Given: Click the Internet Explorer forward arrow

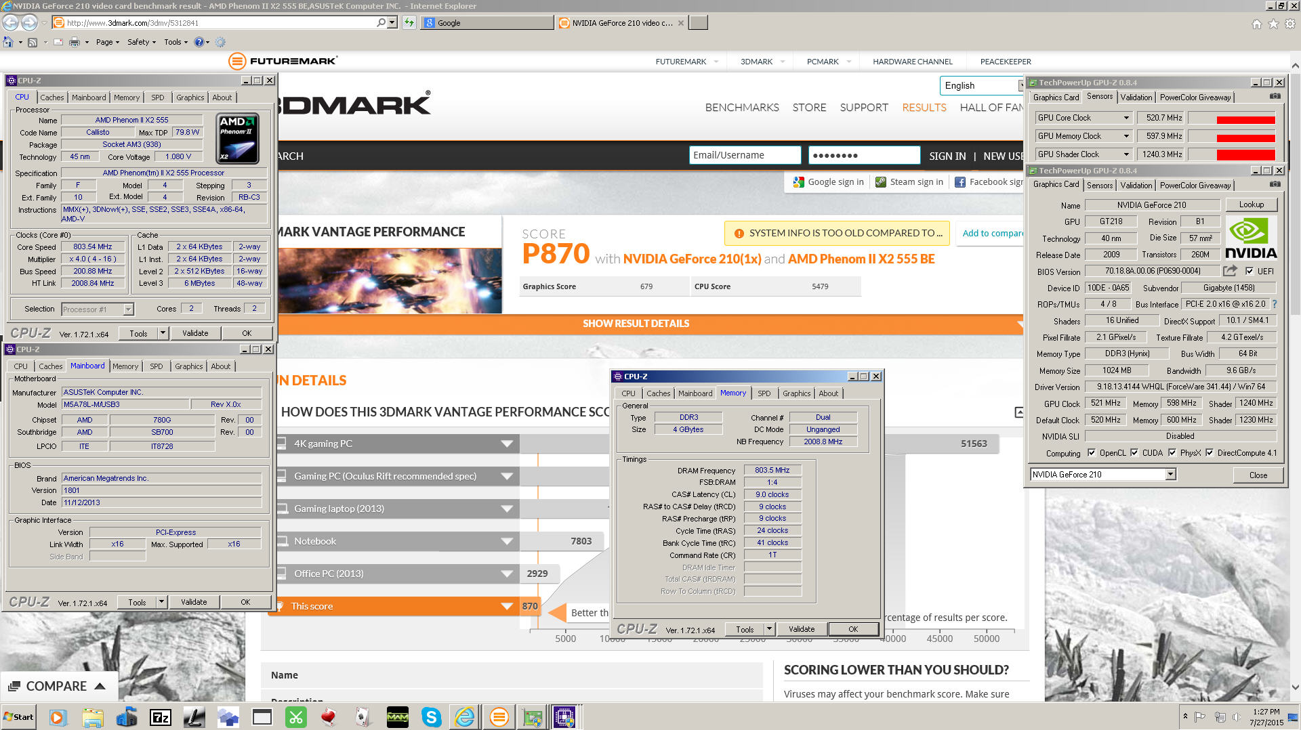Looking at the screenshot, I should pyautogui.click(x=29, y=22).
